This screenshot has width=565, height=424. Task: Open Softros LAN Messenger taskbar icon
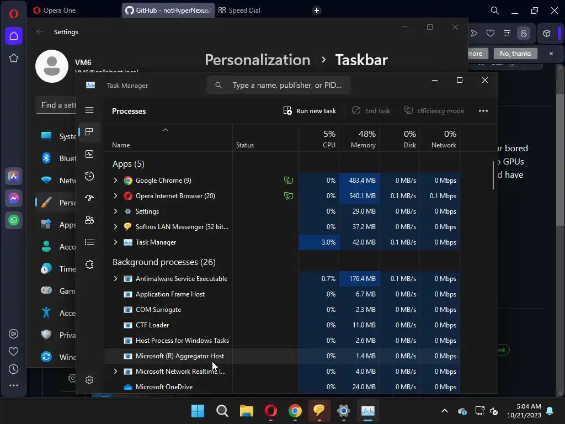tap(319, 411)
